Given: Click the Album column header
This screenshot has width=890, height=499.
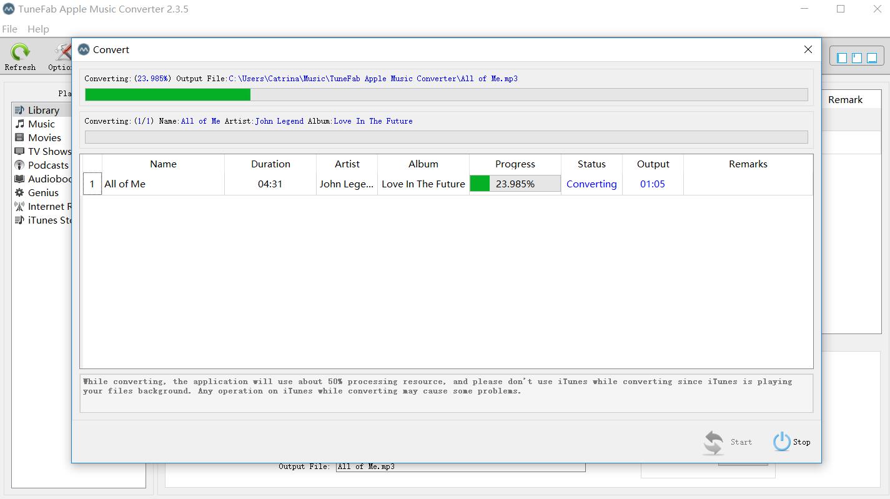Looking at the screenshot, I should click(423, 164).
